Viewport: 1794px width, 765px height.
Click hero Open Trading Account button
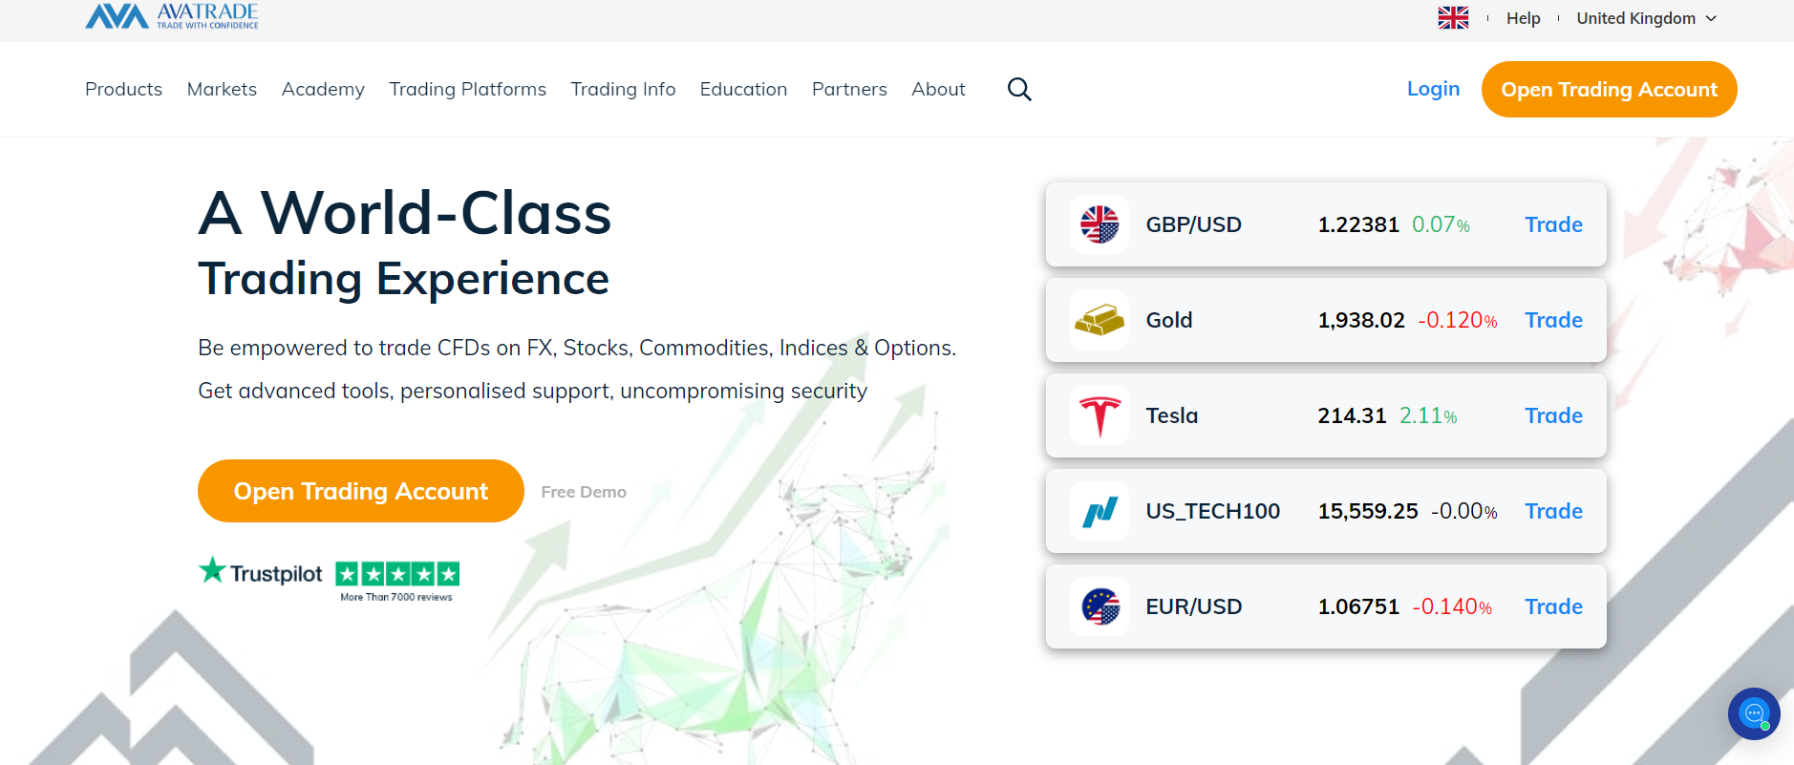pyautogui.click(x=361, y=491)
